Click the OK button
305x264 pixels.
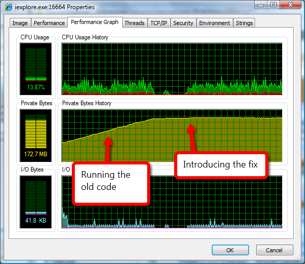point(230,250)
